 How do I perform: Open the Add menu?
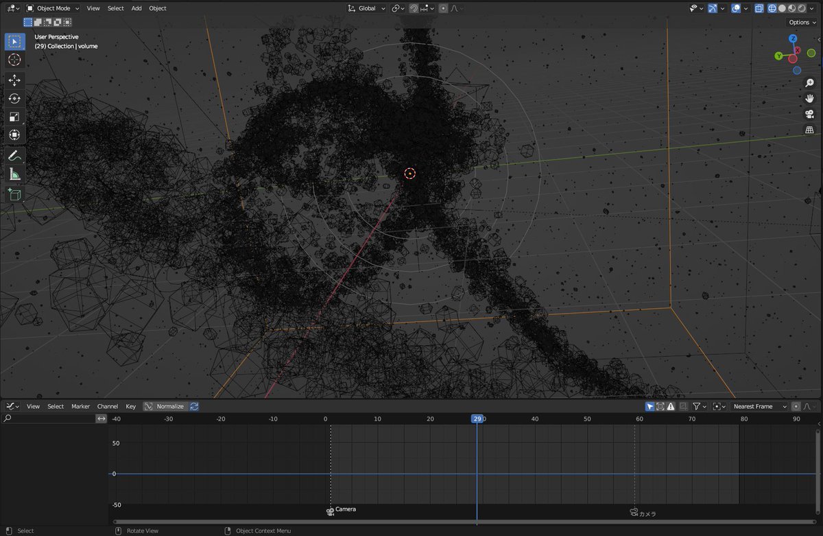[x=136, y=8]
